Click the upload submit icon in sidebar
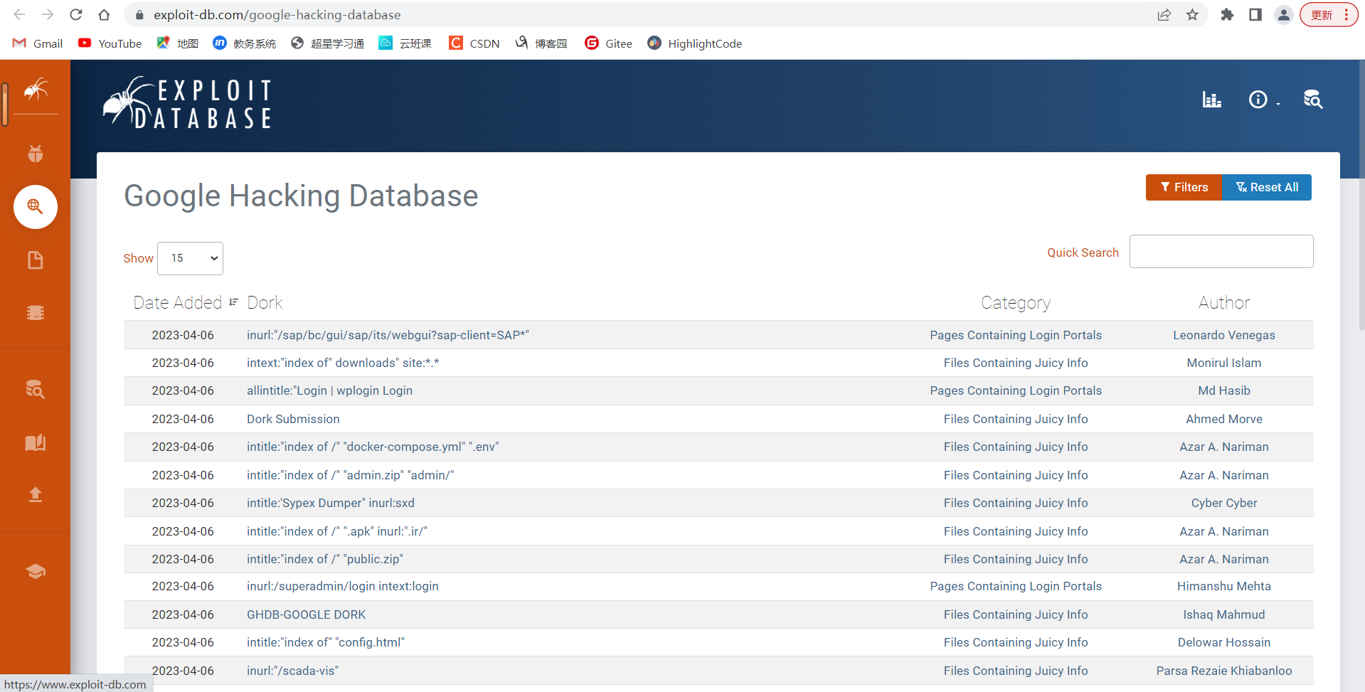 tap(35, 494)
